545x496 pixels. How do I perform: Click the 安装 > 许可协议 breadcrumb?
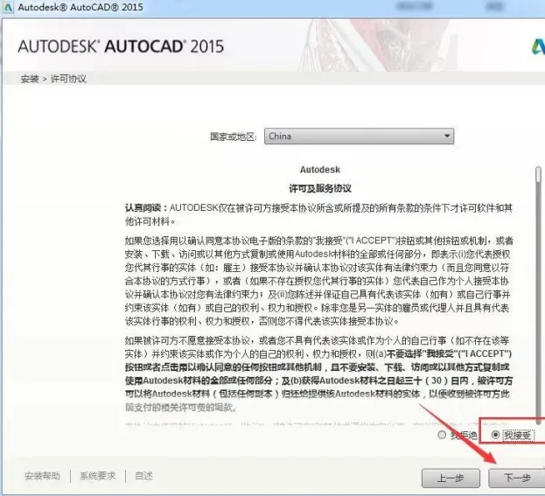(53, 79)
